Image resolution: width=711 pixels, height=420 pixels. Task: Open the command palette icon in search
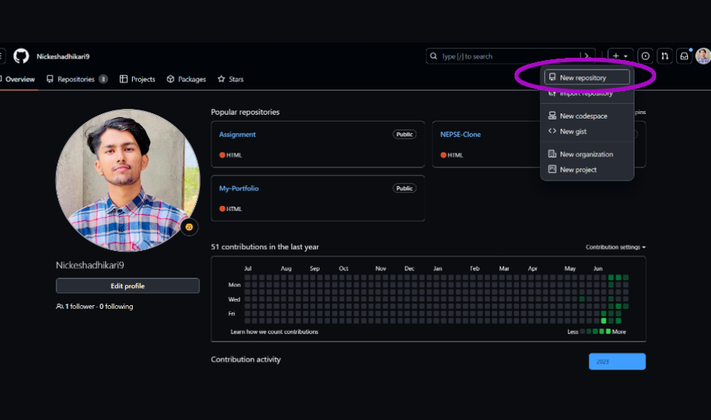(586, 56)
